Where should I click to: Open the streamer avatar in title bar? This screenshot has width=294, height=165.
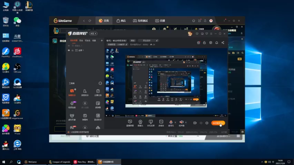pos(190,34)
